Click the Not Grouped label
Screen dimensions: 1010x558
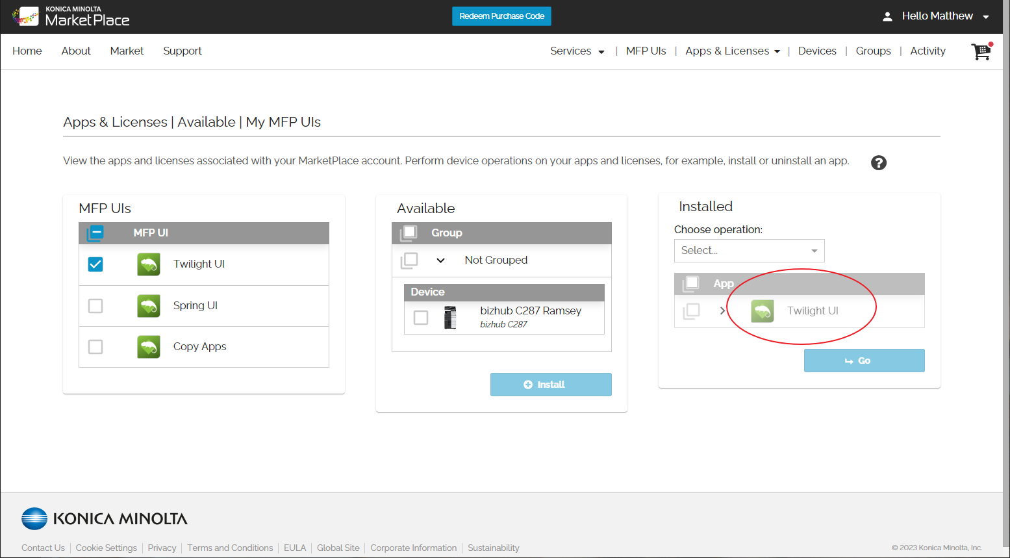pos(496,260)
